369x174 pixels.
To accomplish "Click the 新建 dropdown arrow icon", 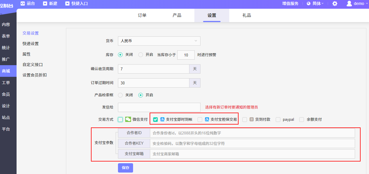I will (45, 3).
